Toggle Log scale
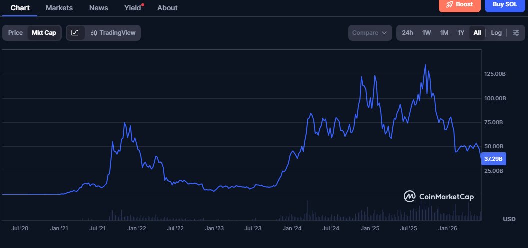The image size is (528, 248). (x=496, y=33)
